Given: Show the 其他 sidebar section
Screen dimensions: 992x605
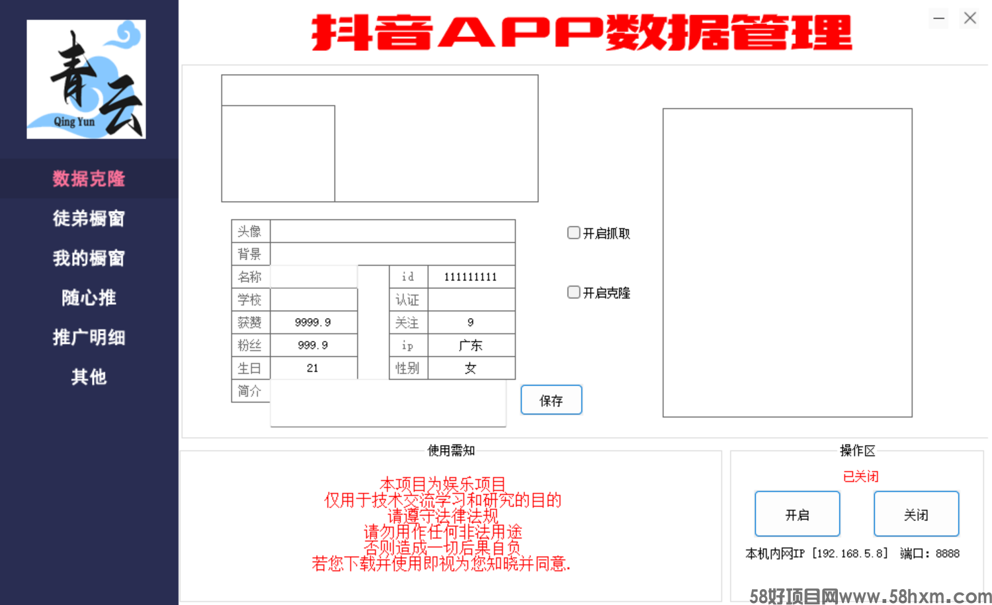Looking at the screenshot, I should coord(89,377).
